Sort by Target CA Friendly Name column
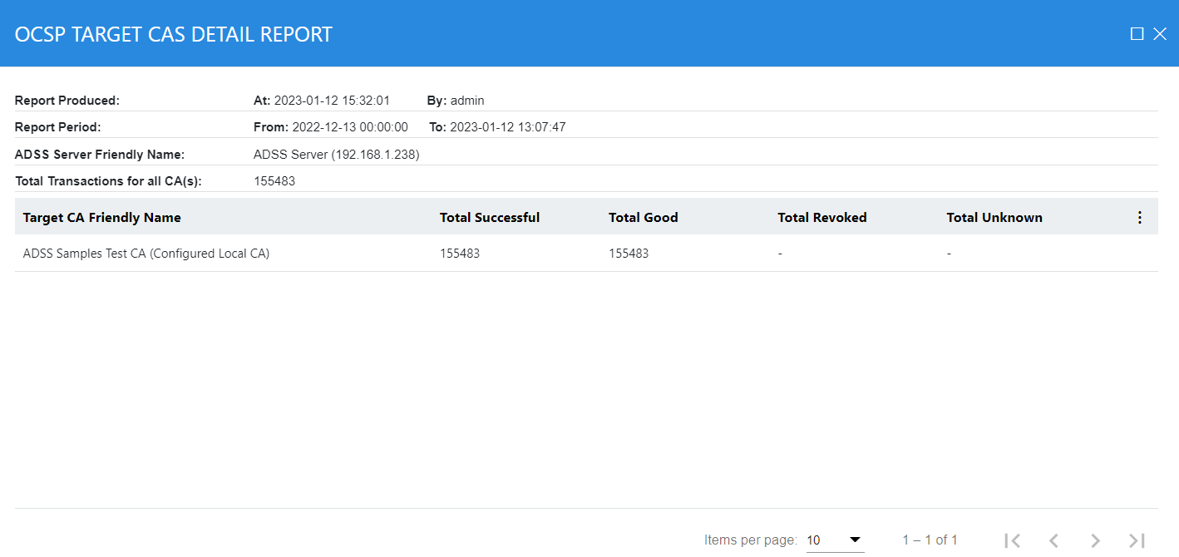1179x557 pixels. [101, 218]
